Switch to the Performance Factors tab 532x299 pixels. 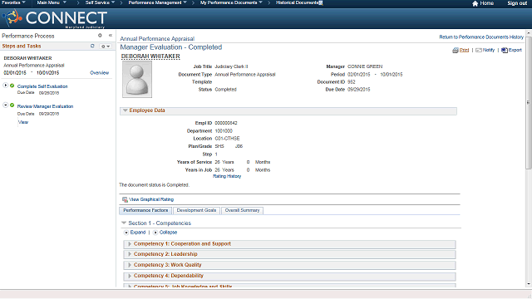(x=145, y=210)
